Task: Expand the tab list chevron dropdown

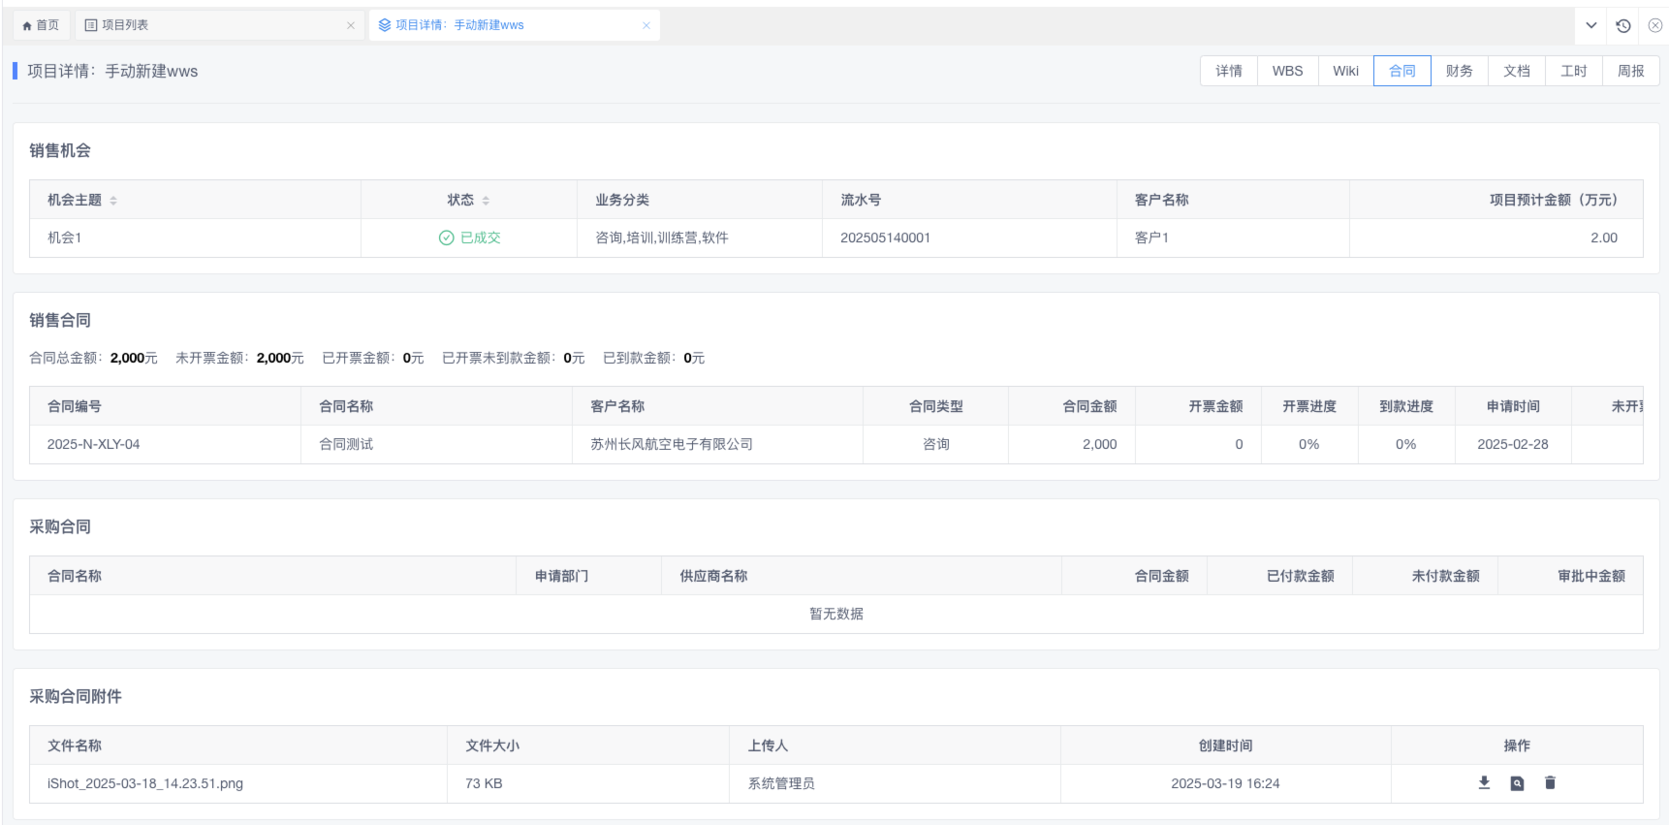Action: tap(1591, 26)
